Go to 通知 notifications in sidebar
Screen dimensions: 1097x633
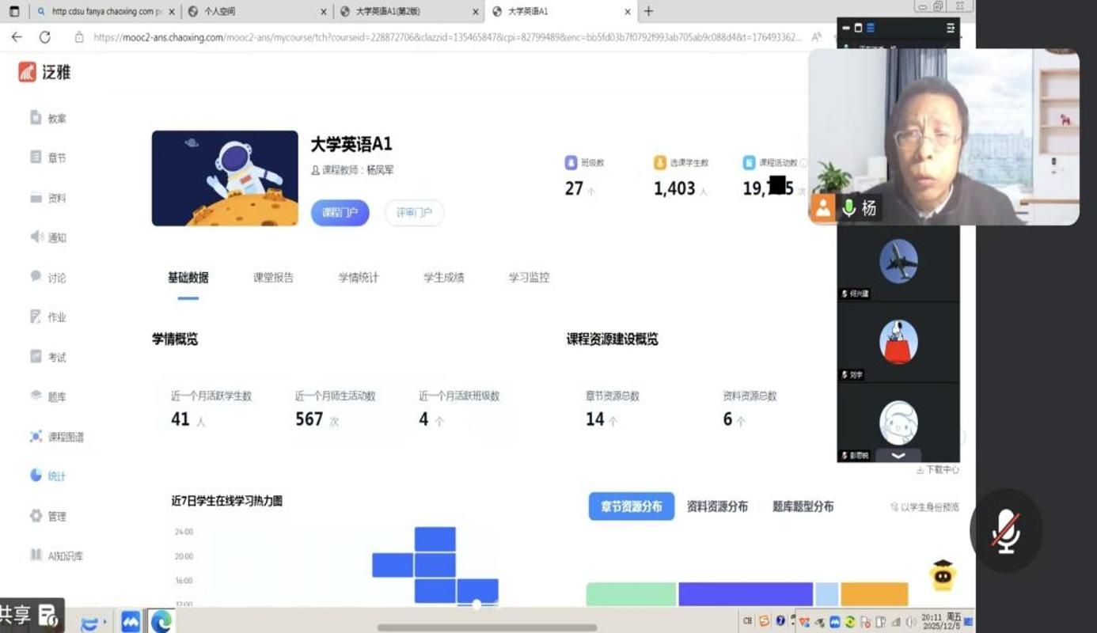[49, 237]
